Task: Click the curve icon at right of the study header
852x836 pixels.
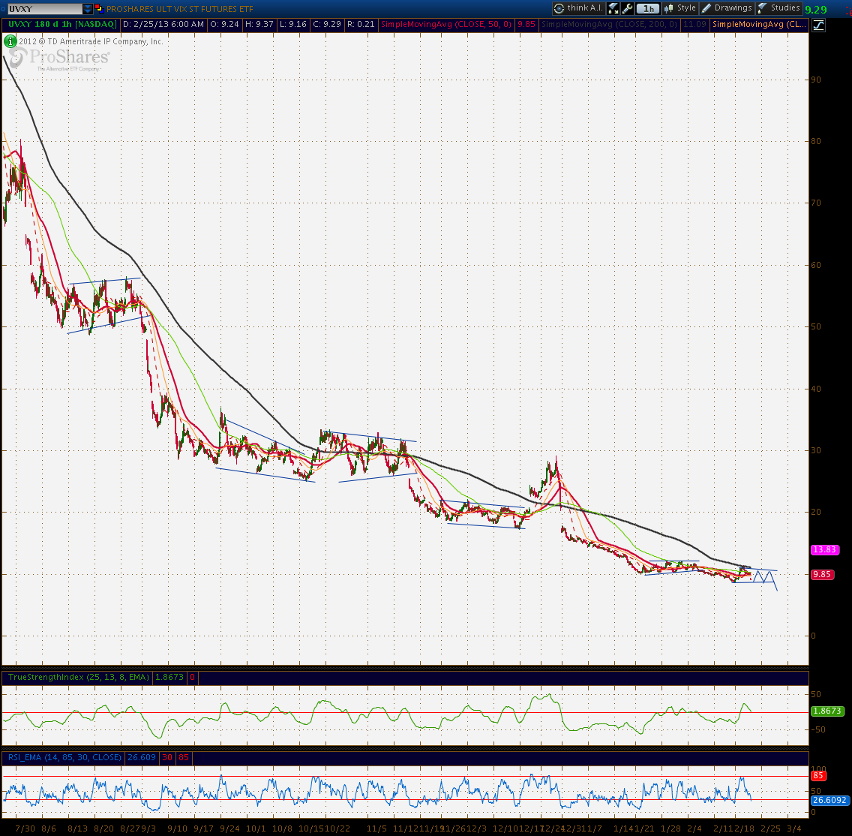Action: (x=818, y=25)
